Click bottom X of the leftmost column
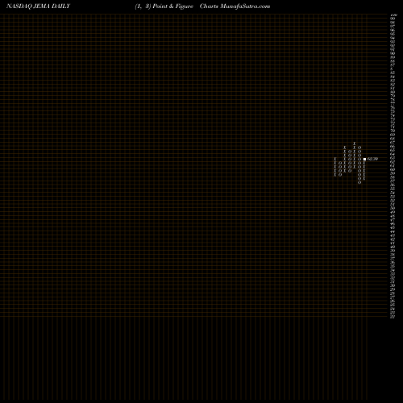Image resolution: width=403 pixels, height=403 pixels. tap(334, 175)
